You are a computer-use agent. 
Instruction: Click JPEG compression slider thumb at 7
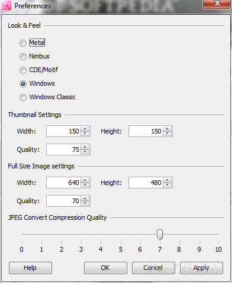click(160, 234)
